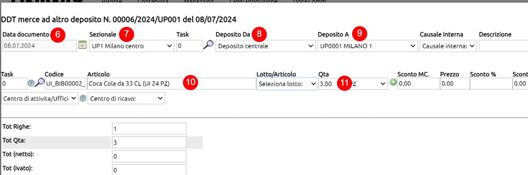Image resolution: width=528 pixels, height=175 pixels.
Task: Click the help icon next to the row Task field
Action: tap(31, 83)
